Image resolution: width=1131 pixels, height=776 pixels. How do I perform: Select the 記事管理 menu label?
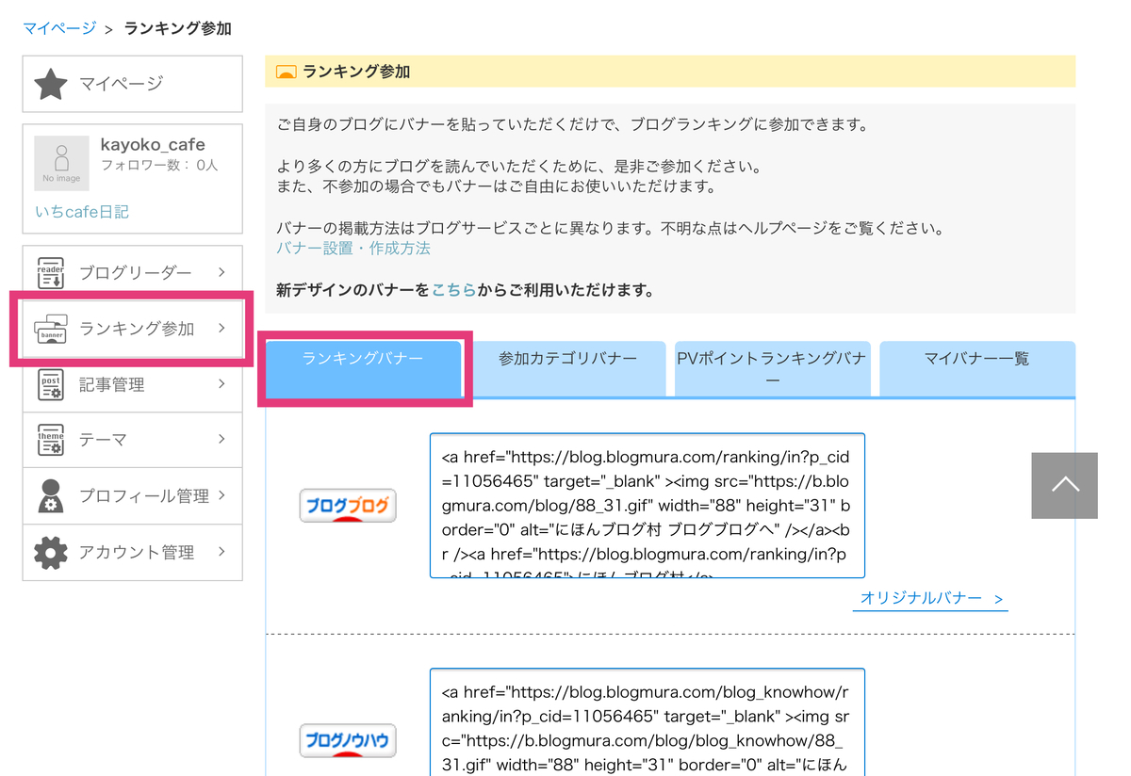click(x=112, y=384)
